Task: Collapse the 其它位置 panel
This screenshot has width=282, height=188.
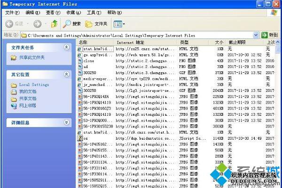Action: 66,74
